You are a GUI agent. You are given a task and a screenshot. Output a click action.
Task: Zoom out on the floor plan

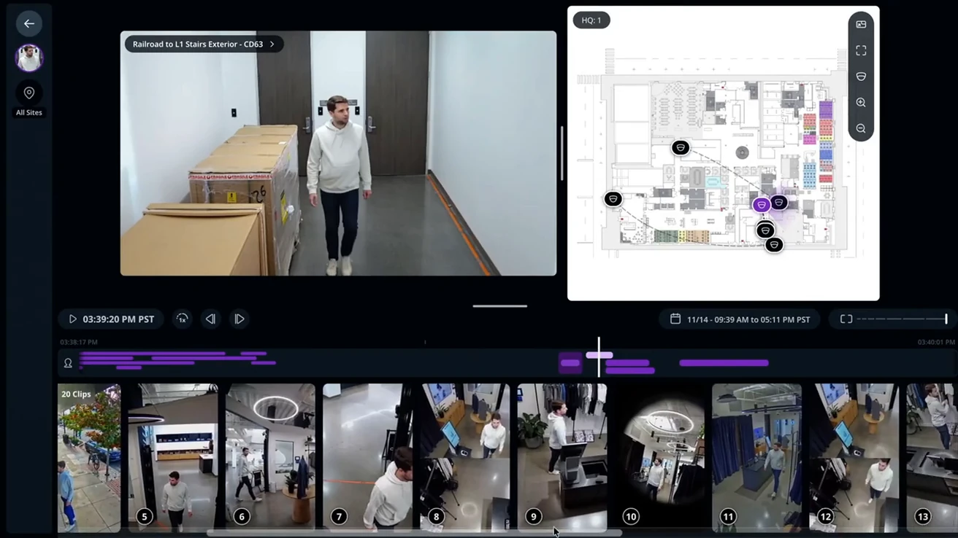(861, 128)
